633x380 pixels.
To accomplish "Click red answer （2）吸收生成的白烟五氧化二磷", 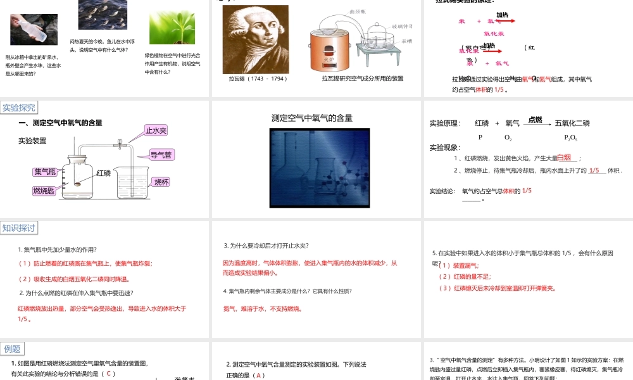I will [x=74, y=279].
